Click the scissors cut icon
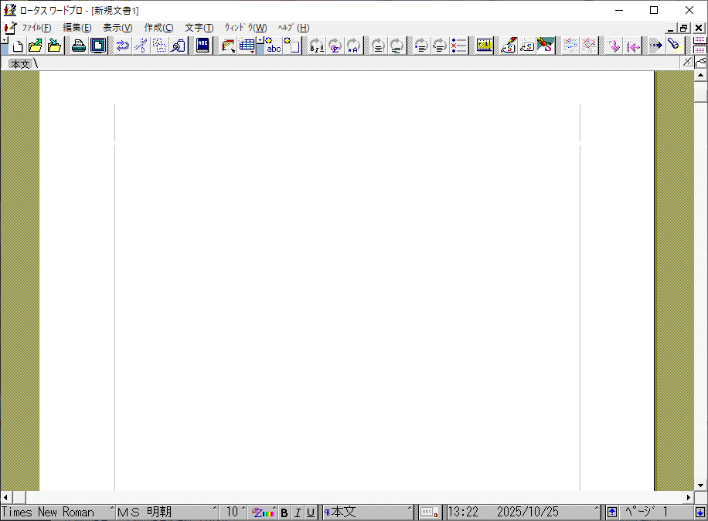The image size is (708, 521). [x=141, y=46]
